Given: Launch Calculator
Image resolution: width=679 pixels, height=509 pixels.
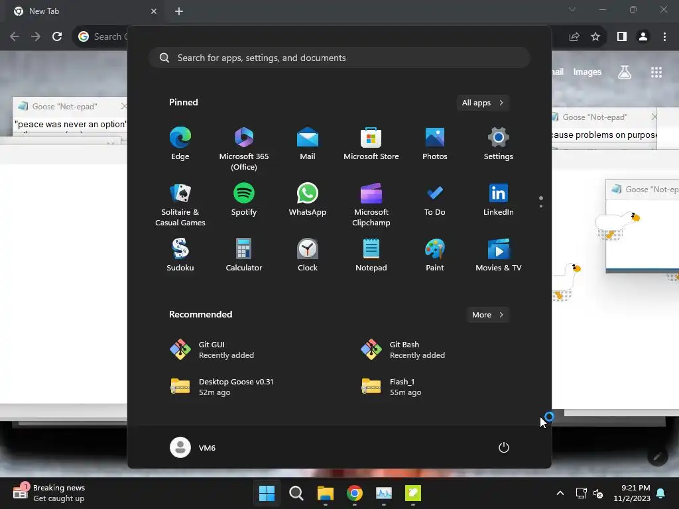Looking at the screenshot, I should point(244,255).
